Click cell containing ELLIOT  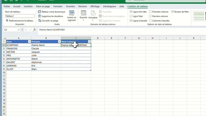(x=19, y=69)
